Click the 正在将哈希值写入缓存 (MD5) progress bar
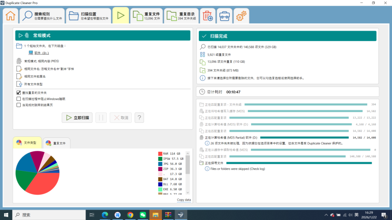 pyautogui.click(x=305, y=111)
